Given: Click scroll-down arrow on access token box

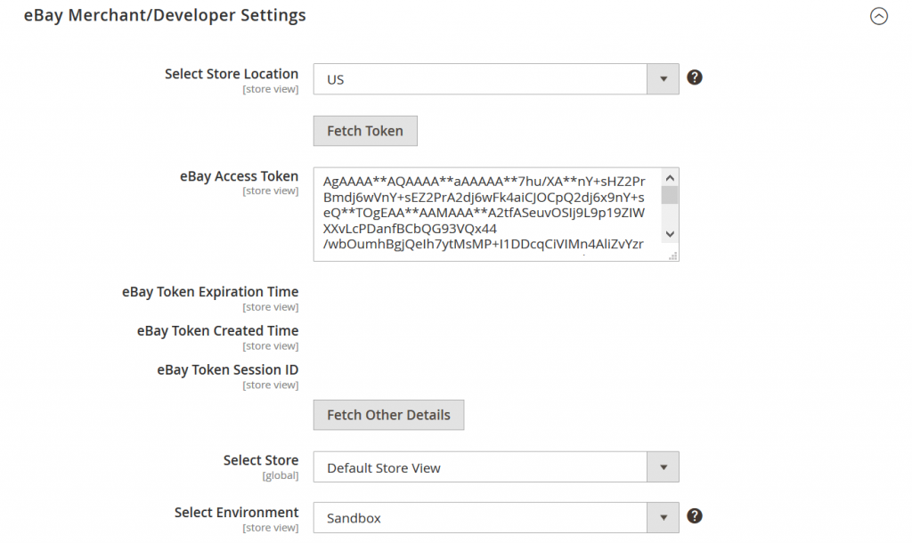Looking at the screenshot, I should pyautogui.click(x=670, y=234).
